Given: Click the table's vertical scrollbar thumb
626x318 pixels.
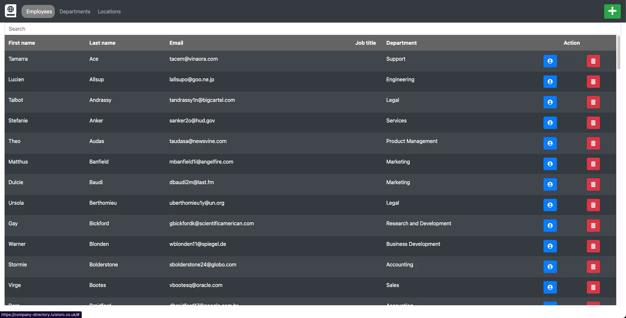Looking at the screenshot, I should point(618,53).
